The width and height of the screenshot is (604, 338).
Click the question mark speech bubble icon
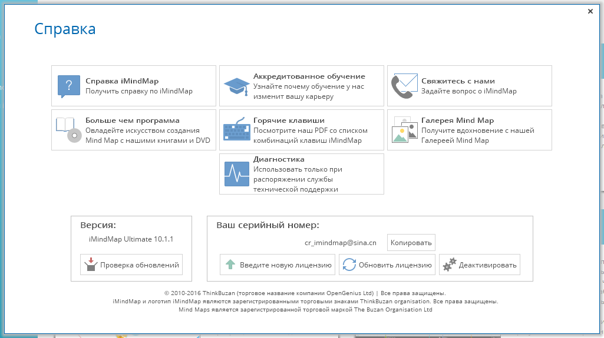pyautogui.click(x=68, y=86)
